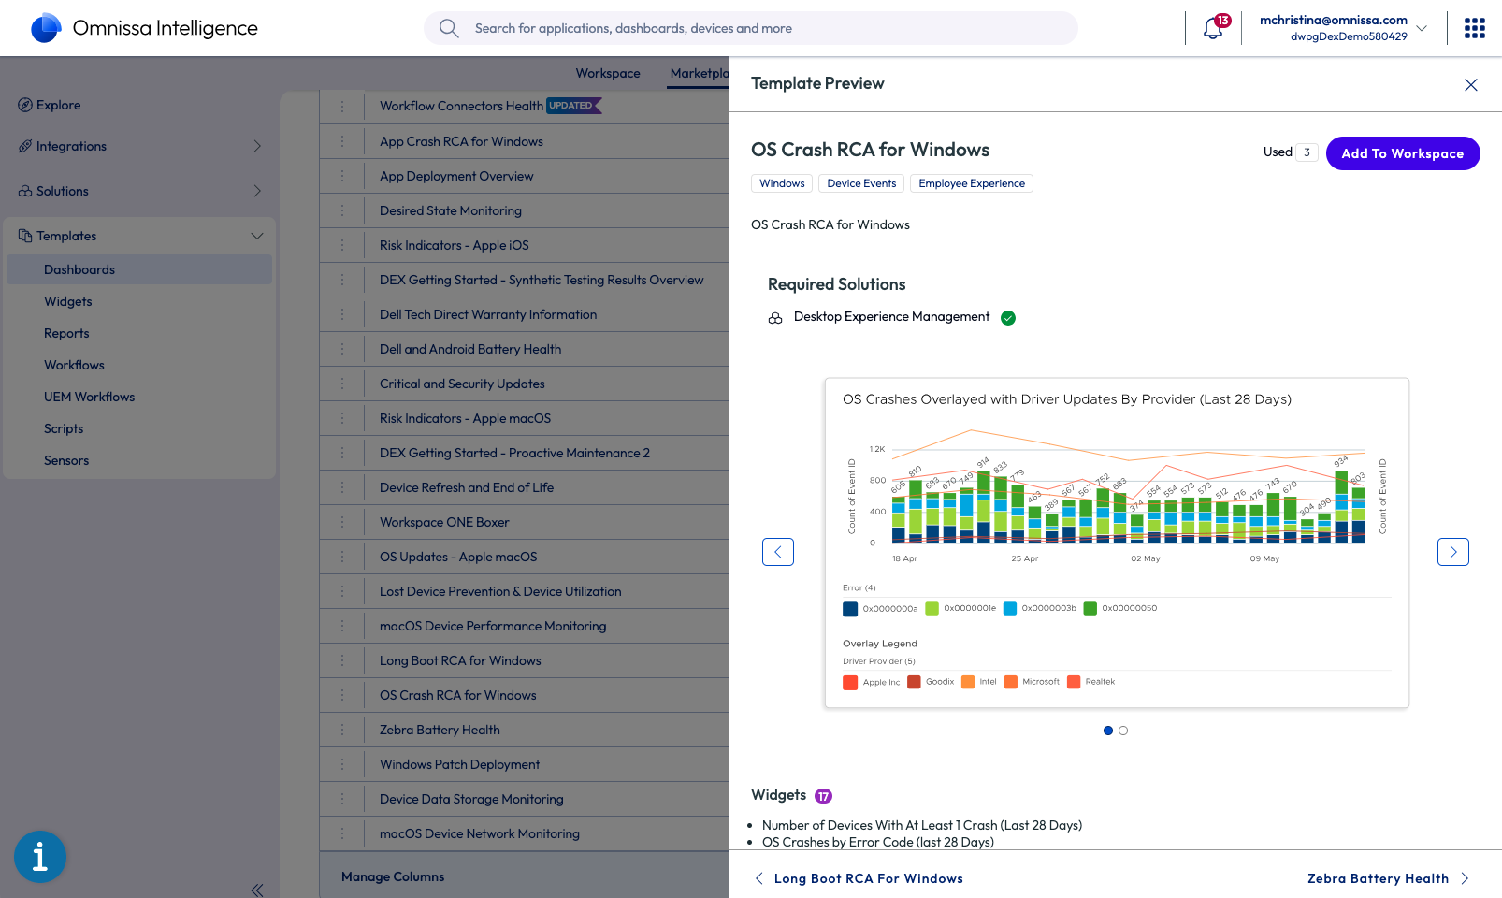Viewport: 1502px width, 898px height.
Task: Click the blue info help button
Action: click(x=40, y=856)
